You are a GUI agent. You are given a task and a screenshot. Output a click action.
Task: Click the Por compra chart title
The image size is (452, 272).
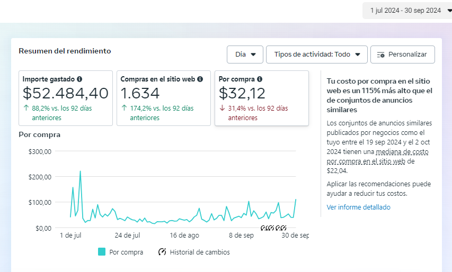coord(40,135)
